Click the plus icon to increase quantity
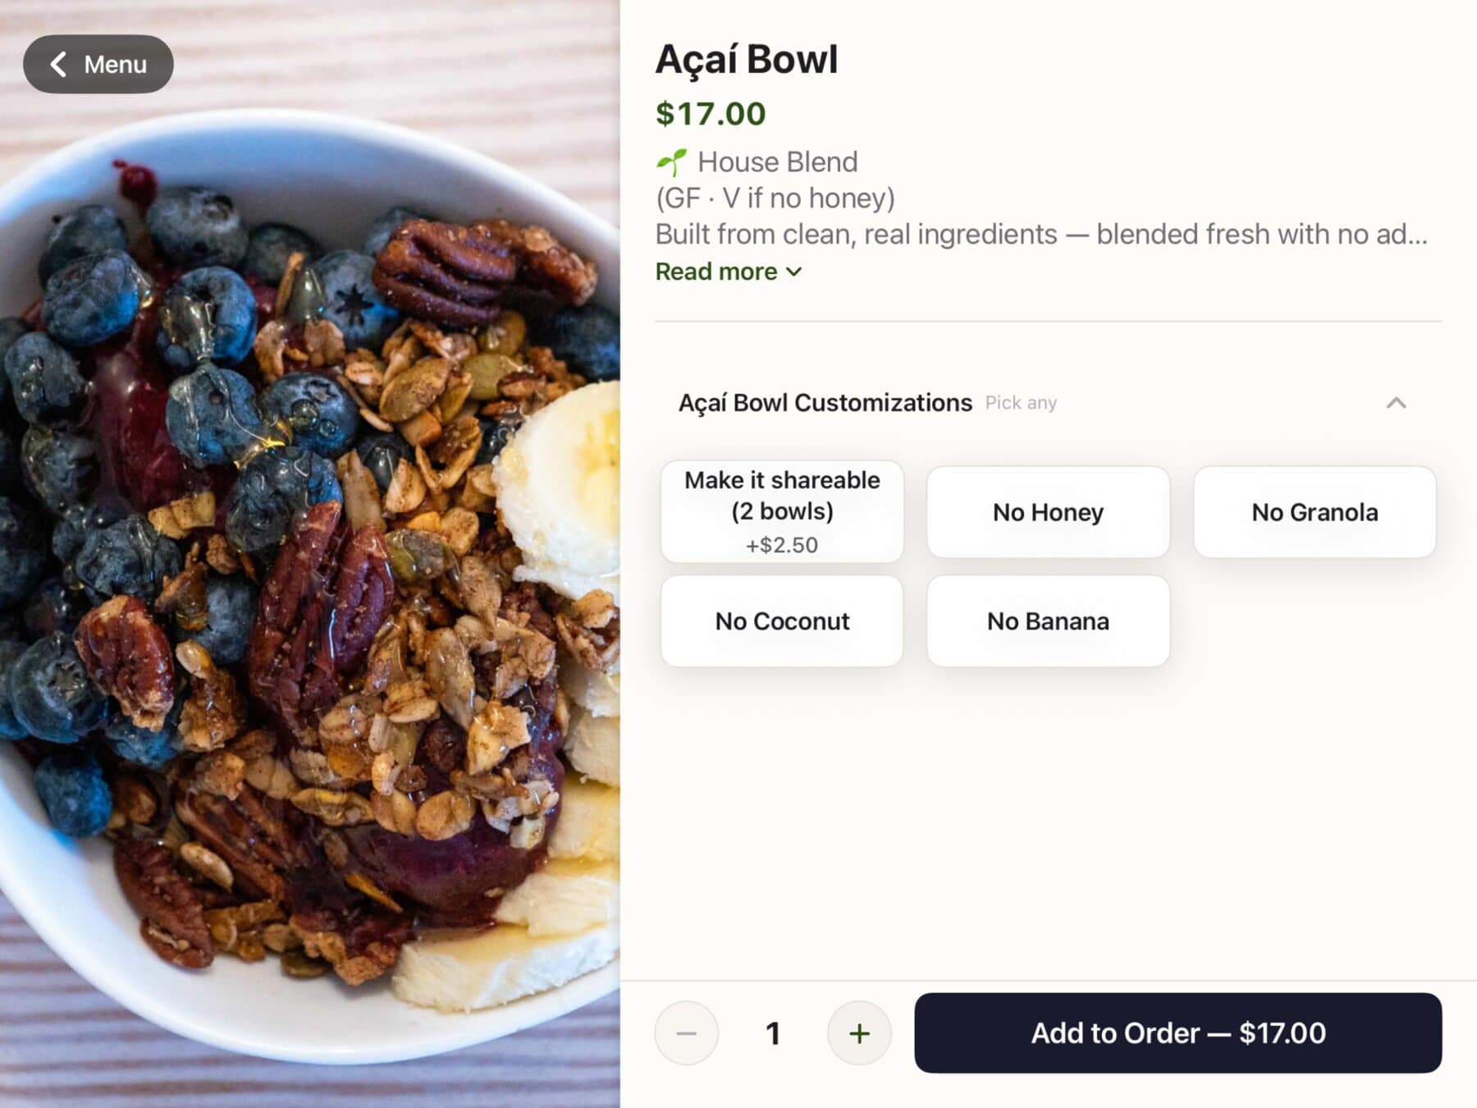 [x=859, y=1033]
